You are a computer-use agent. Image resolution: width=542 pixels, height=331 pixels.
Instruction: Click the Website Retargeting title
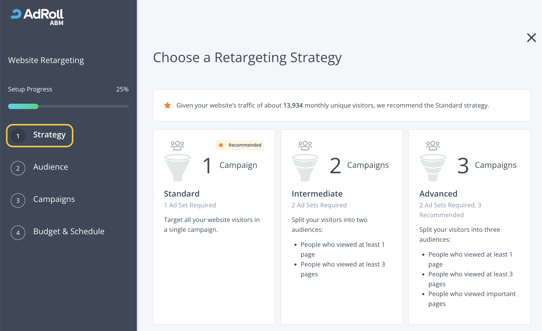click(x=46, y=60)
